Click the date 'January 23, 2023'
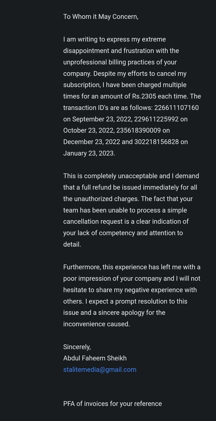 pyautogui.click(x=89, y=153)
